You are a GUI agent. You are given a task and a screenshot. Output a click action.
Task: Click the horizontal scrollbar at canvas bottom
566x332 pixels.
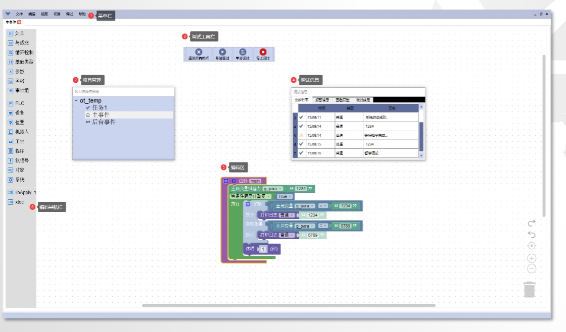pos(289,305)
